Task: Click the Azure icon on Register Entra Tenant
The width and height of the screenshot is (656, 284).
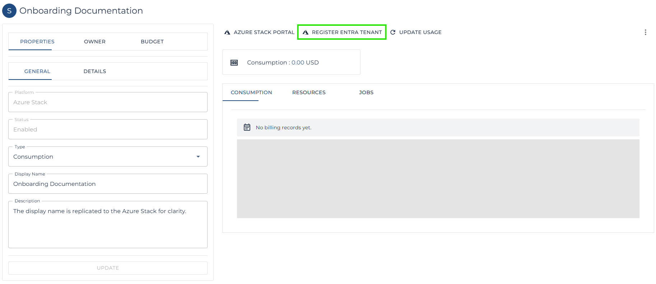Action: 306,32
